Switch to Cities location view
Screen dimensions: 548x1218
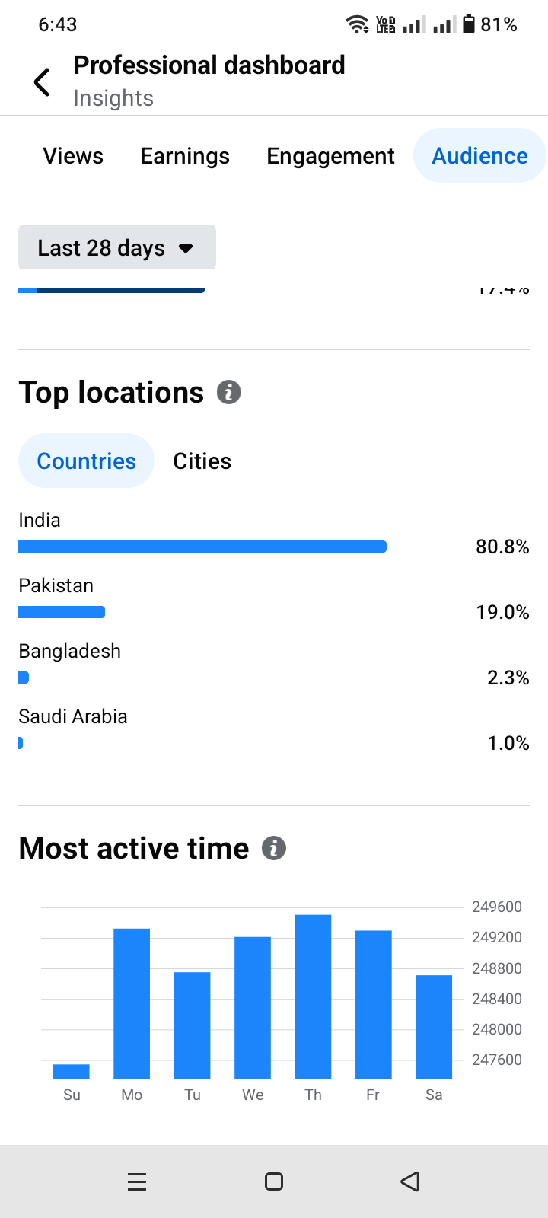pos(202,461)
